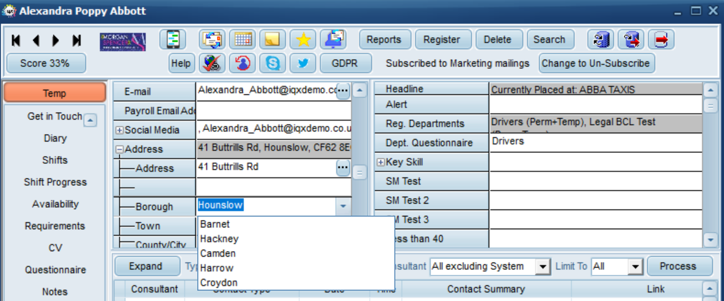Jump to the last record
The image size is (724, 301).
76,40
